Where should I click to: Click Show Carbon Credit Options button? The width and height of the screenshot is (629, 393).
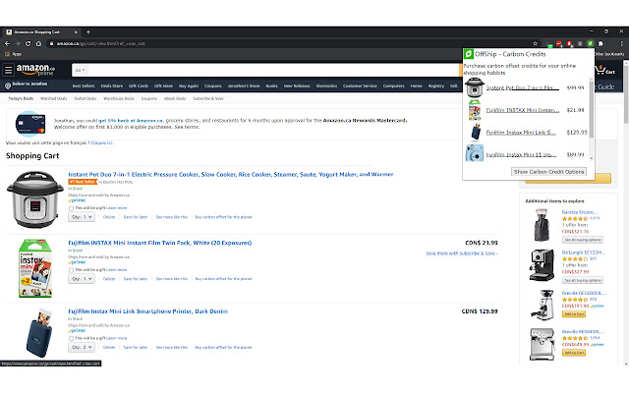548,172
